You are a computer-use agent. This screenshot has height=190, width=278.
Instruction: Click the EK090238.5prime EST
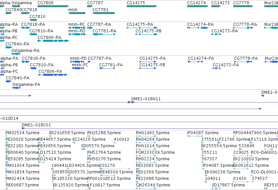click(x=206, y=175)
